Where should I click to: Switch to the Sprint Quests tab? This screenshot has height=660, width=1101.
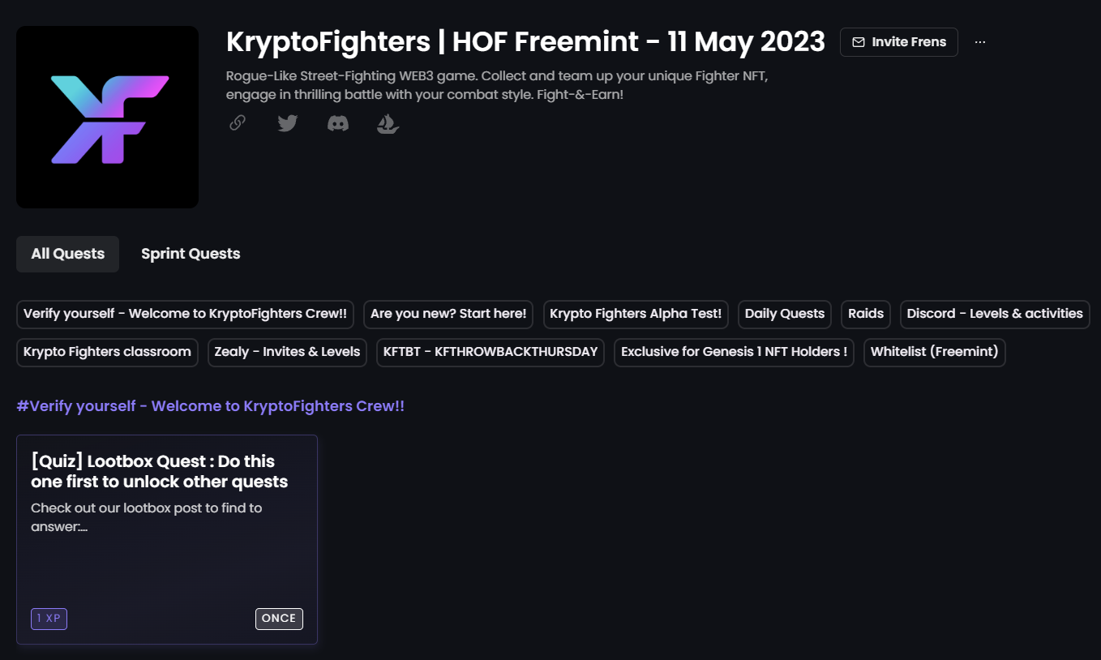(x=190, y=253)
